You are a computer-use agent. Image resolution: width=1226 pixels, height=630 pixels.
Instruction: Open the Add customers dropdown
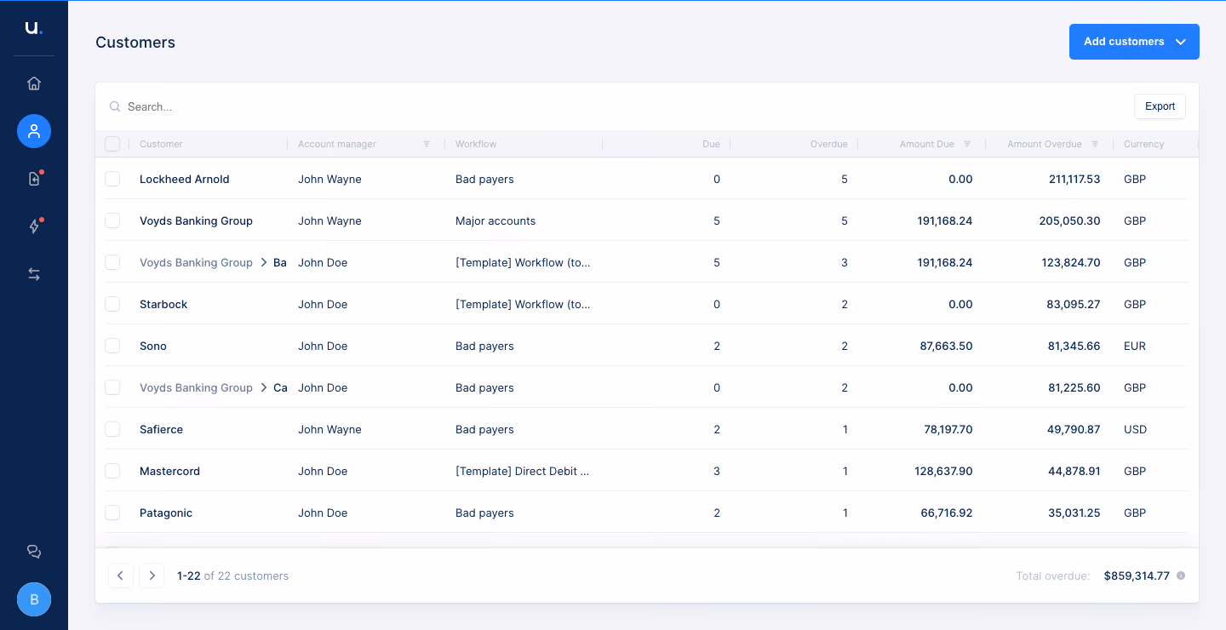point(1134,42)
